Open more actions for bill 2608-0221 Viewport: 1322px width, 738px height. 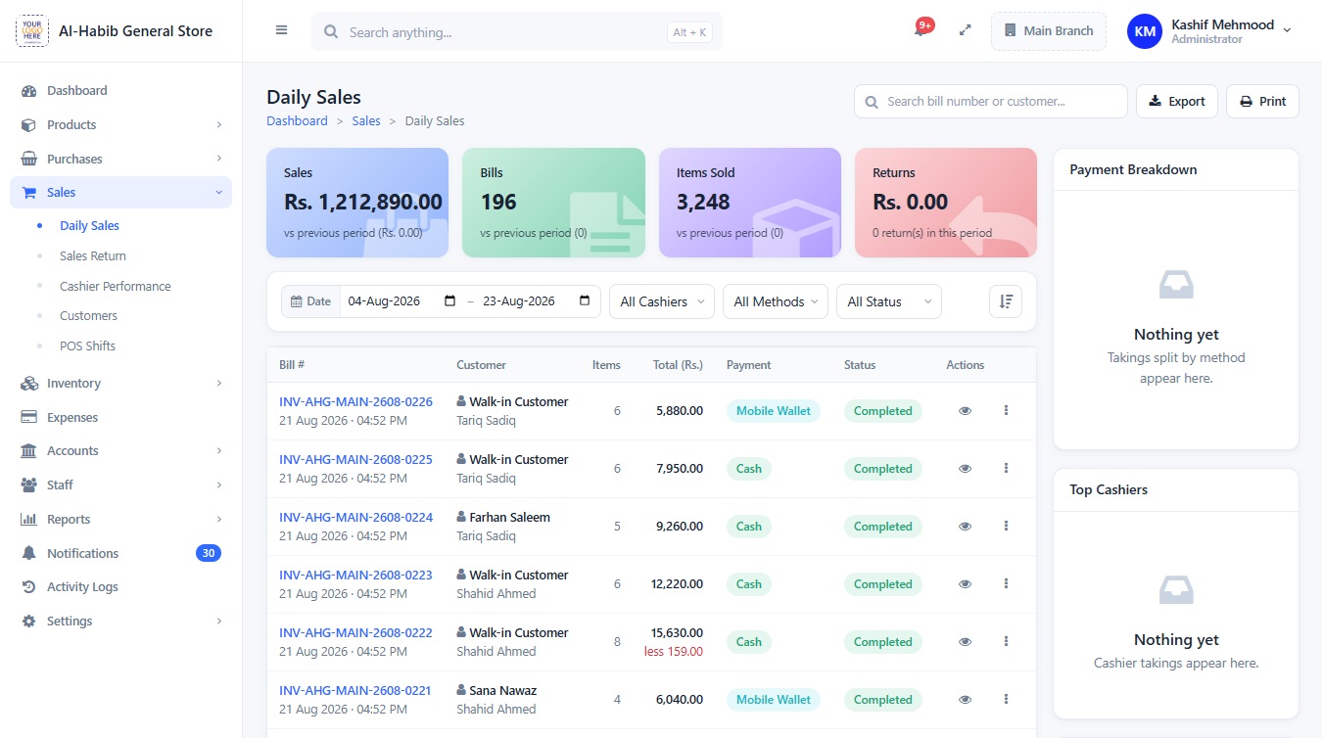(1006, 700)
